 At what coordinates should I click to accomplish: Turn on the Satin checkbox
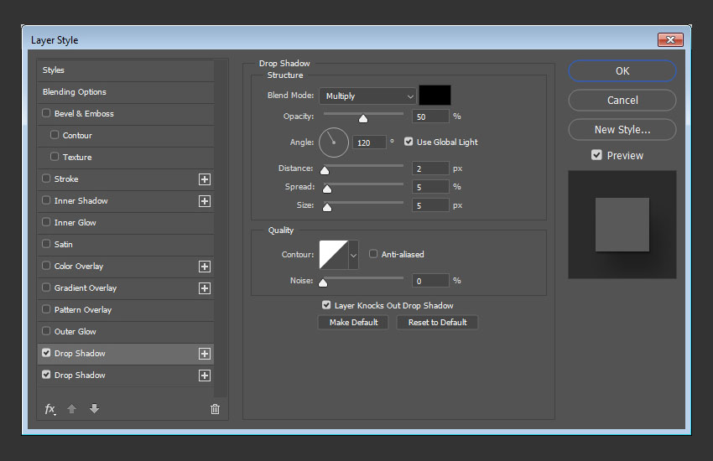(46, 243)
